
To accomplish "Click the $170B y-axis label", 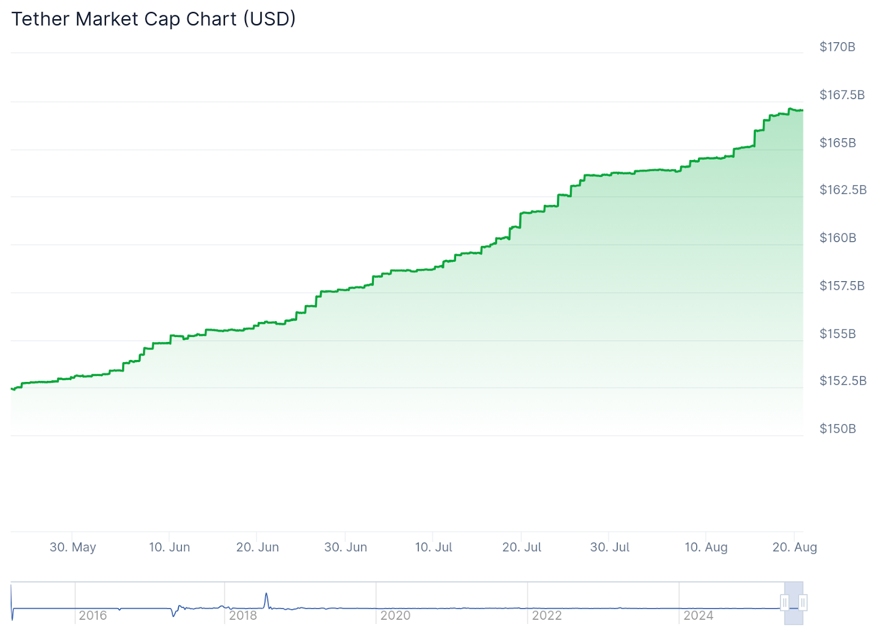I will click(837, 47).
